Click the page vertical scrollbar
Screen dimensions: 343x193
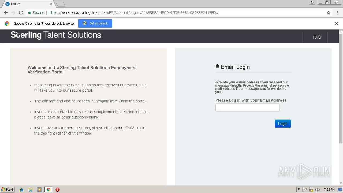tap(341, 89)
